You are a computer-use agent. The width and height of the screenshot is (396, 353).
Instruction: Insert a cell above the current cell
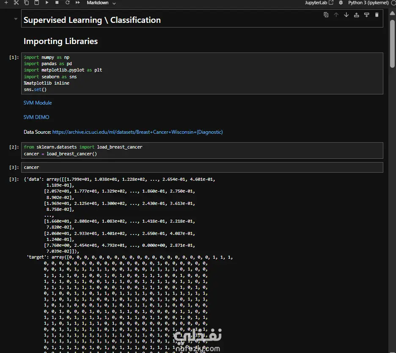click(356, 15)
